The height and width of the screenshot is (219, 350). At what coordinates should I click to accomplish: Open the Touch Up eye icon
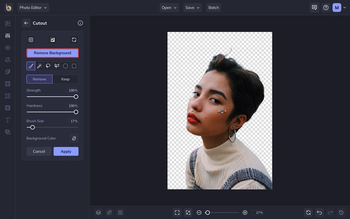7,48
